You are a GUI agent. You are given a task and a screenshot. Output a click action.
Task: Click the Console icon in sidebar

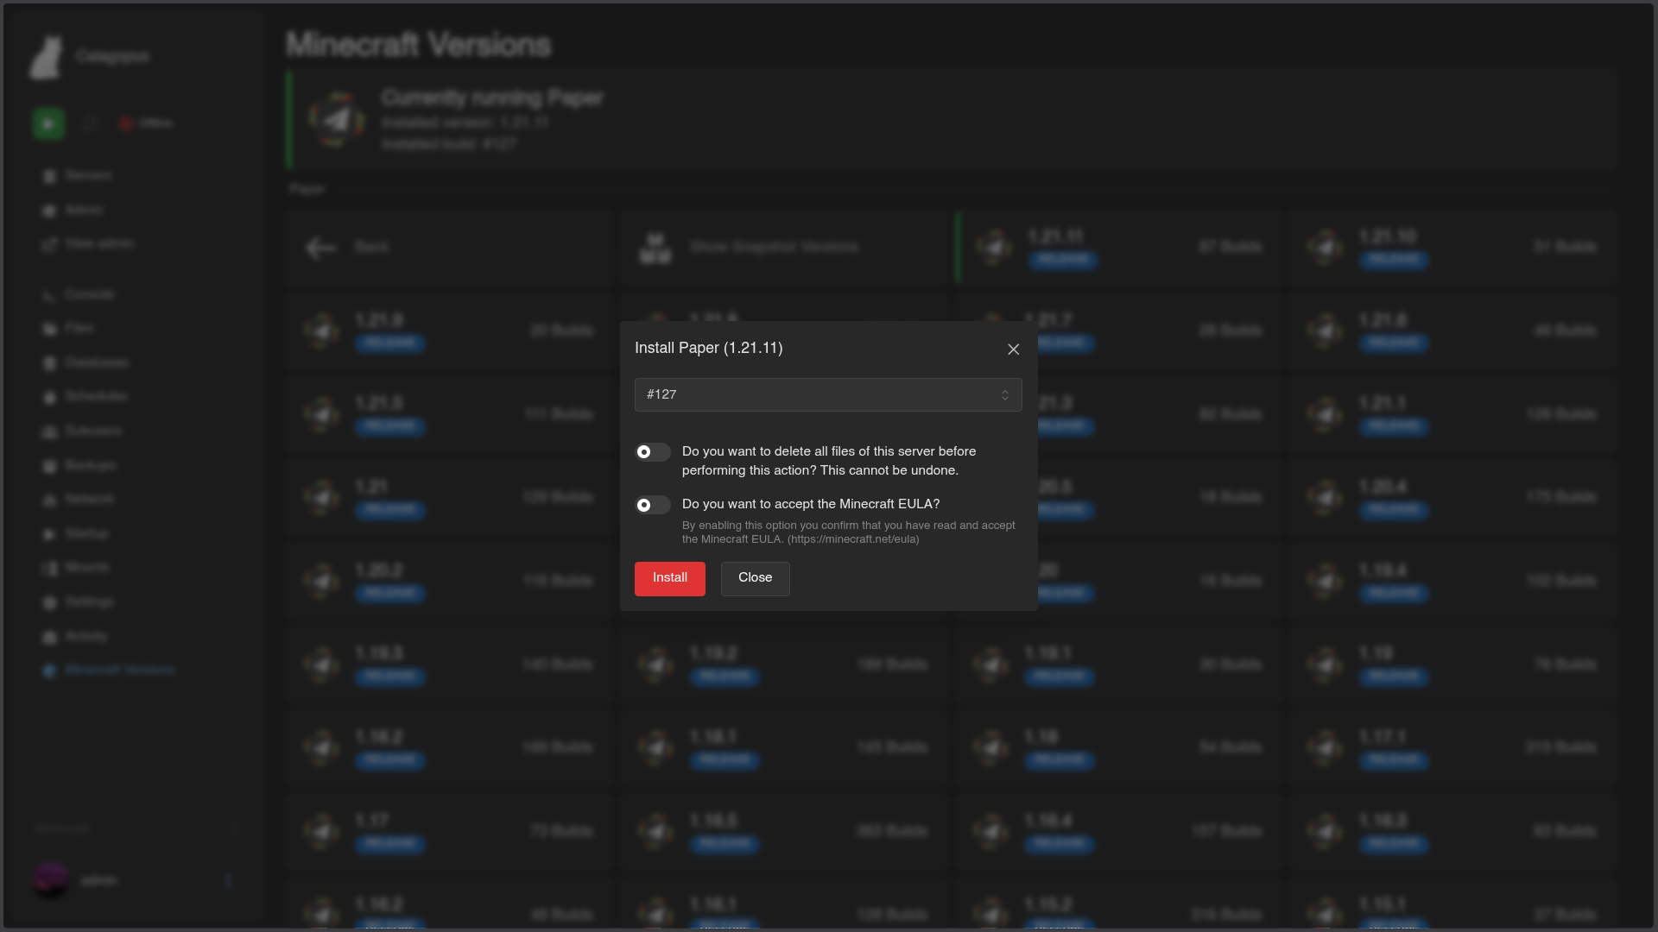click(49, 296)
